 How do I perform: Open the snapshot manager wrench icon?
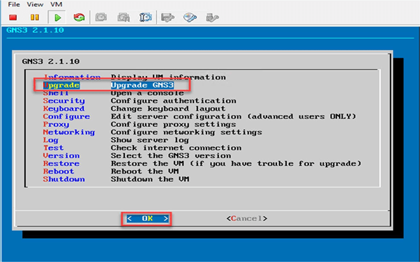click(145, 17)
